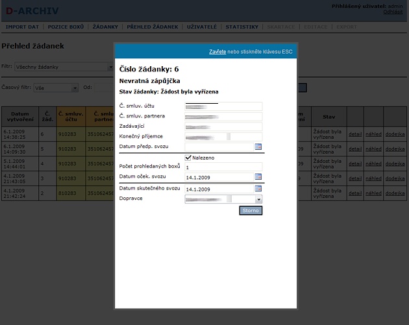Screen dimensions: 409x325
Task: Open dodejka link for request 6
Action: click(x=395, y=134)
